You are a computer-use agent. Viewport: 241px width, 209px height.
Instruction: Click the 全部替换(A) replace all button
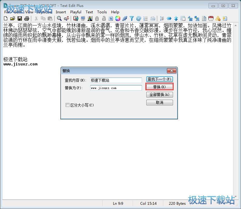[160, 95]
